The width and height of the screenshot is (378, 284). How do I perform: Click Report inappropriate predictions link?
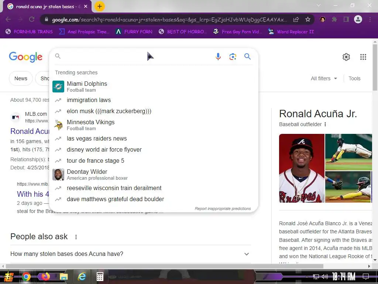click(223, 209)
